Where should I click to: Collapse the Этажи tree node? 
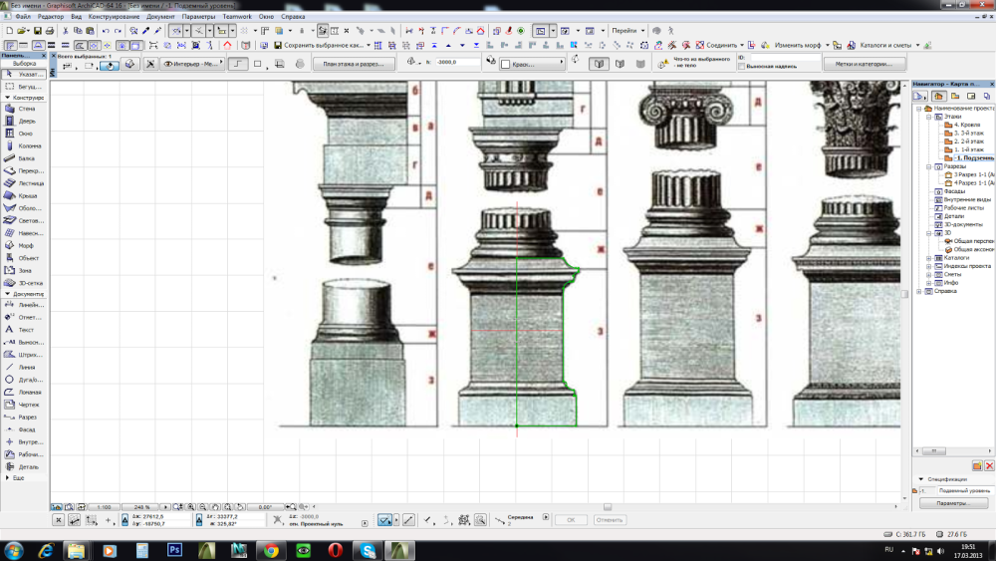tap(928, 117)
